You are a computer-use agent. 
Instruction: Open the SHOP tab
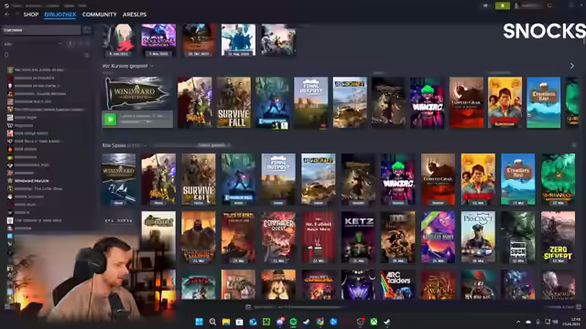[30, 15]
